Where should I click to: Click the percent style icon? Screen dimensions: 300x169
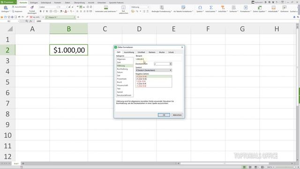point(137,11)
